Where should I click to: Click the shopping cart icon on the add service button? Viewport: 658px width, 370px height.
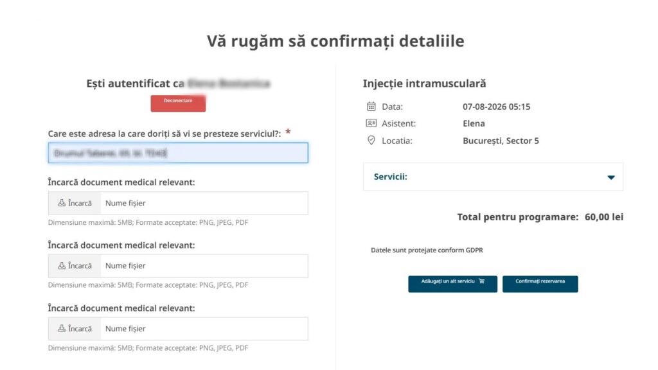[482, 281]
